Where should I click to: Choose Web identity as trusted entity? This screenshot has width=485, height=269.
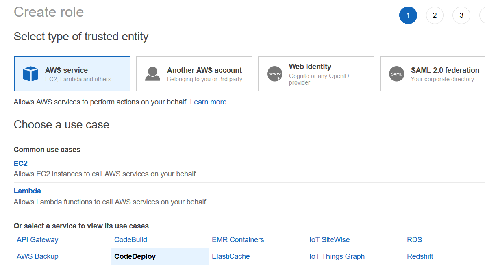(316, 74)
